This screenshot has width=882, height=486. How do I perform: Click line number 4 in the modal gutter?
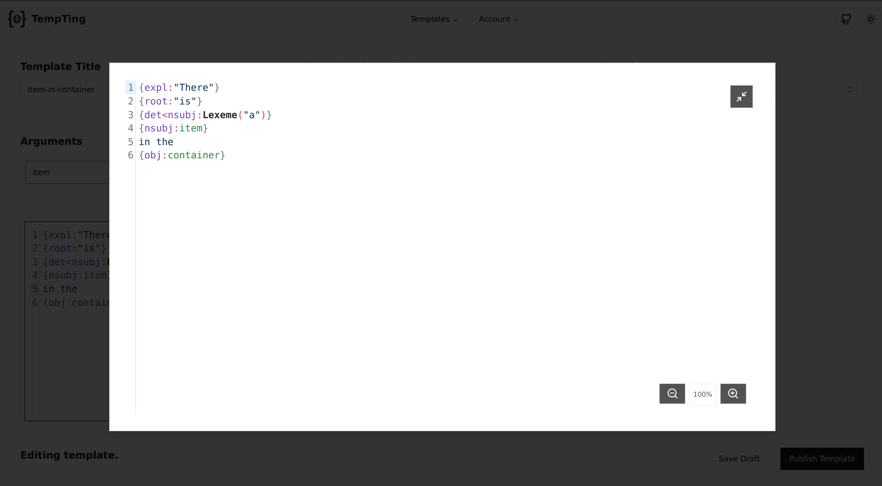point(130,128)
